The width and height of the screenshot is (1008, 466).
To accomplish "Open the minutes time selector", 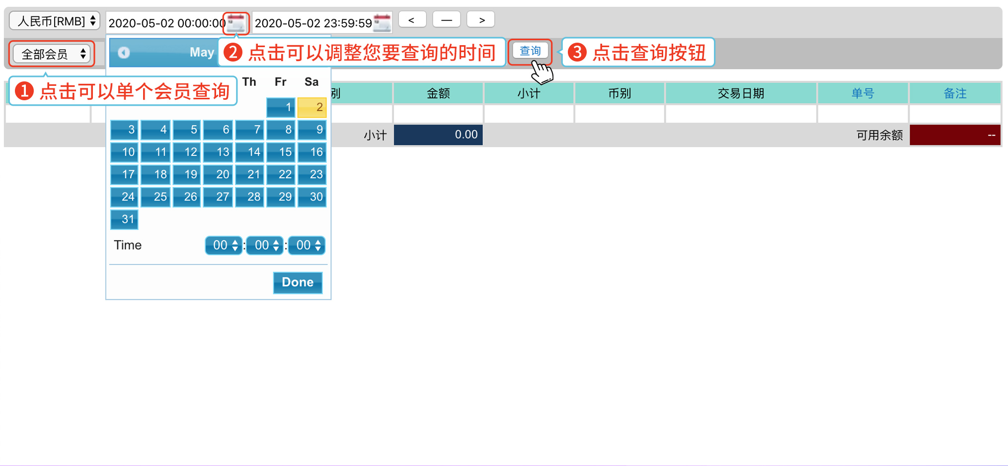I will click(265, 245).
